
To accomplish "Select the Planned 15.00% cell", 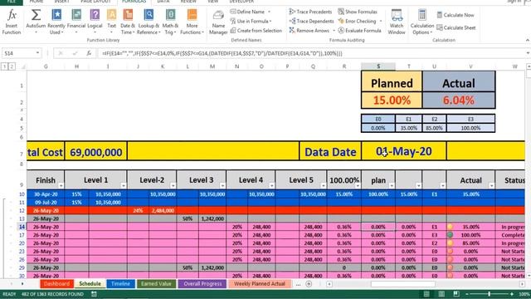I will pyautogui.click(x=392, y=100).
